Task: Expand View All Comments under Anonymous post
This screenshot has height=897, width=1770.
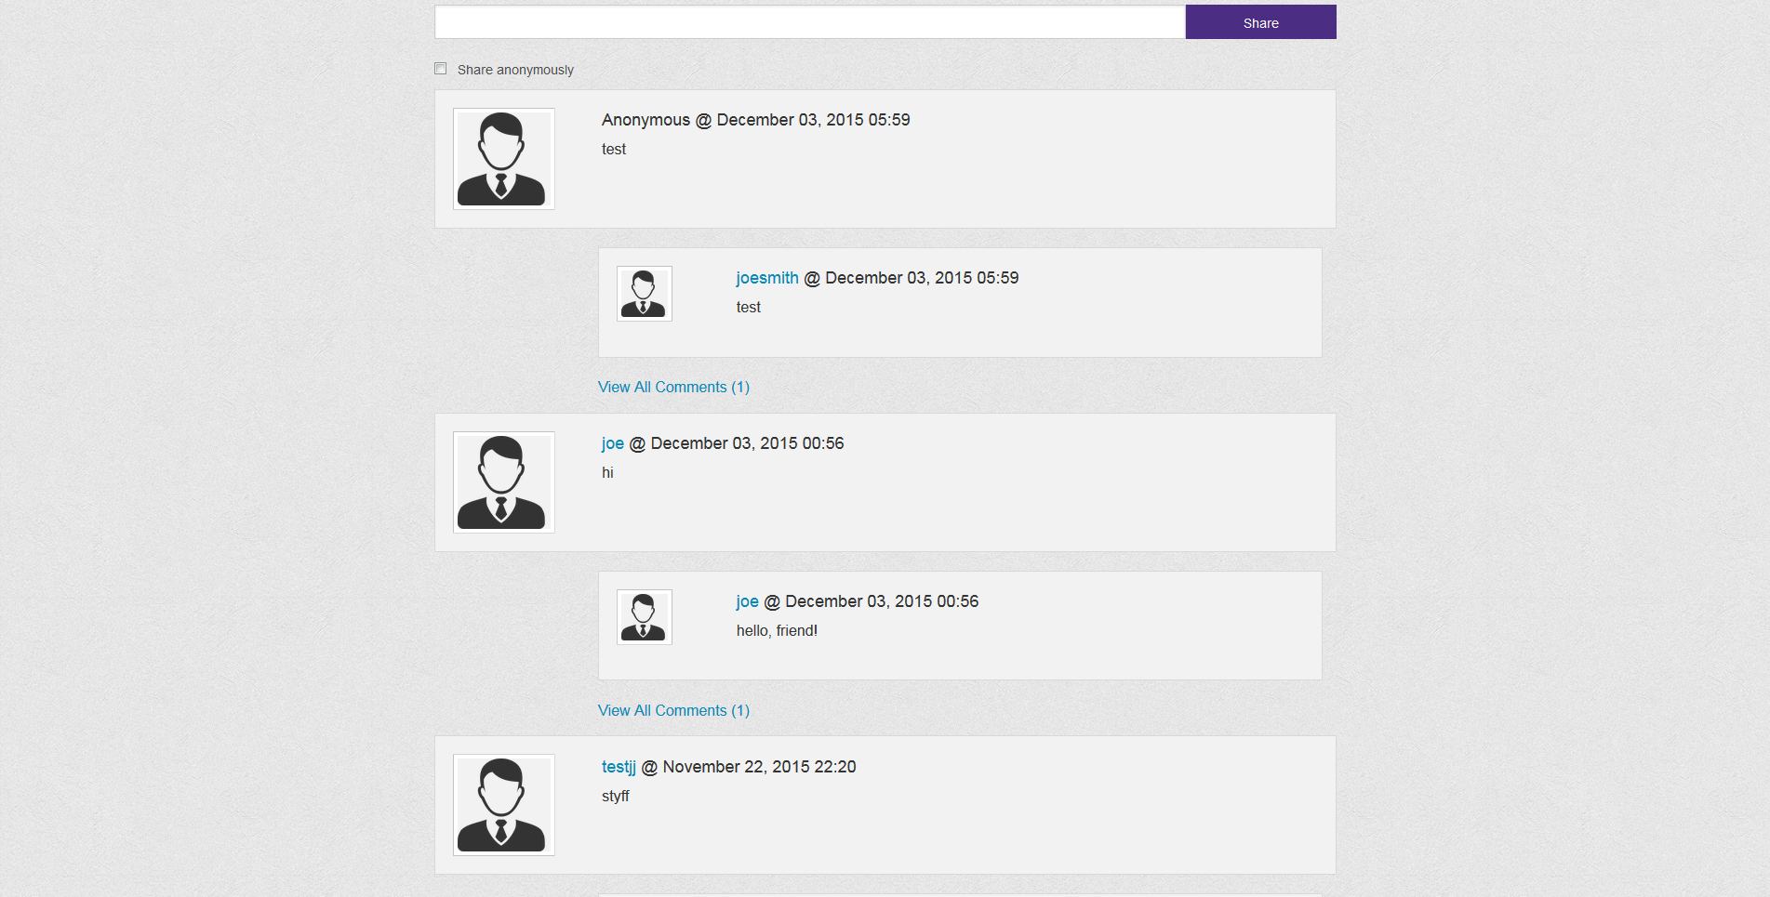Action: tap(673, 387)
